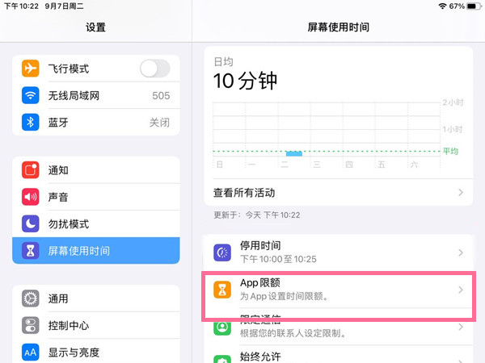Toggle the Airplane Mode switch
This screenshot has height=363, width=485.
154,69
